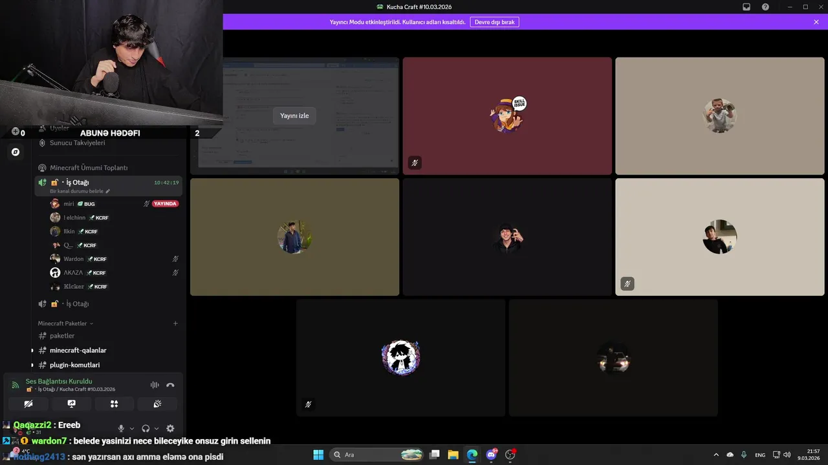Deafen with the headphones icon
This screenshot has width=828, height=465.
tap(146, 428)
